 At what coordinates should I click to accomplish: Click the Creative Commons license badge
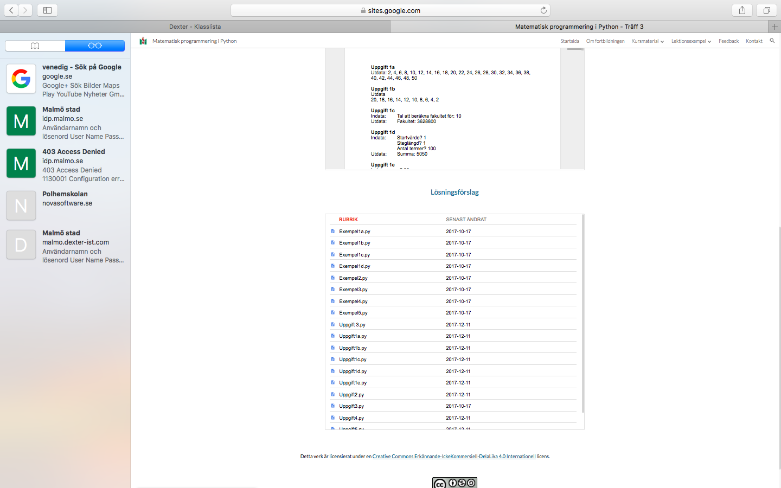pyautogui.click(x=454, y=483)
